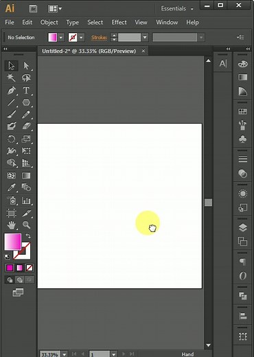The height and width of the screenshot is (357, 254).
Task: Set paint mode to None
Action: (30, 268)
